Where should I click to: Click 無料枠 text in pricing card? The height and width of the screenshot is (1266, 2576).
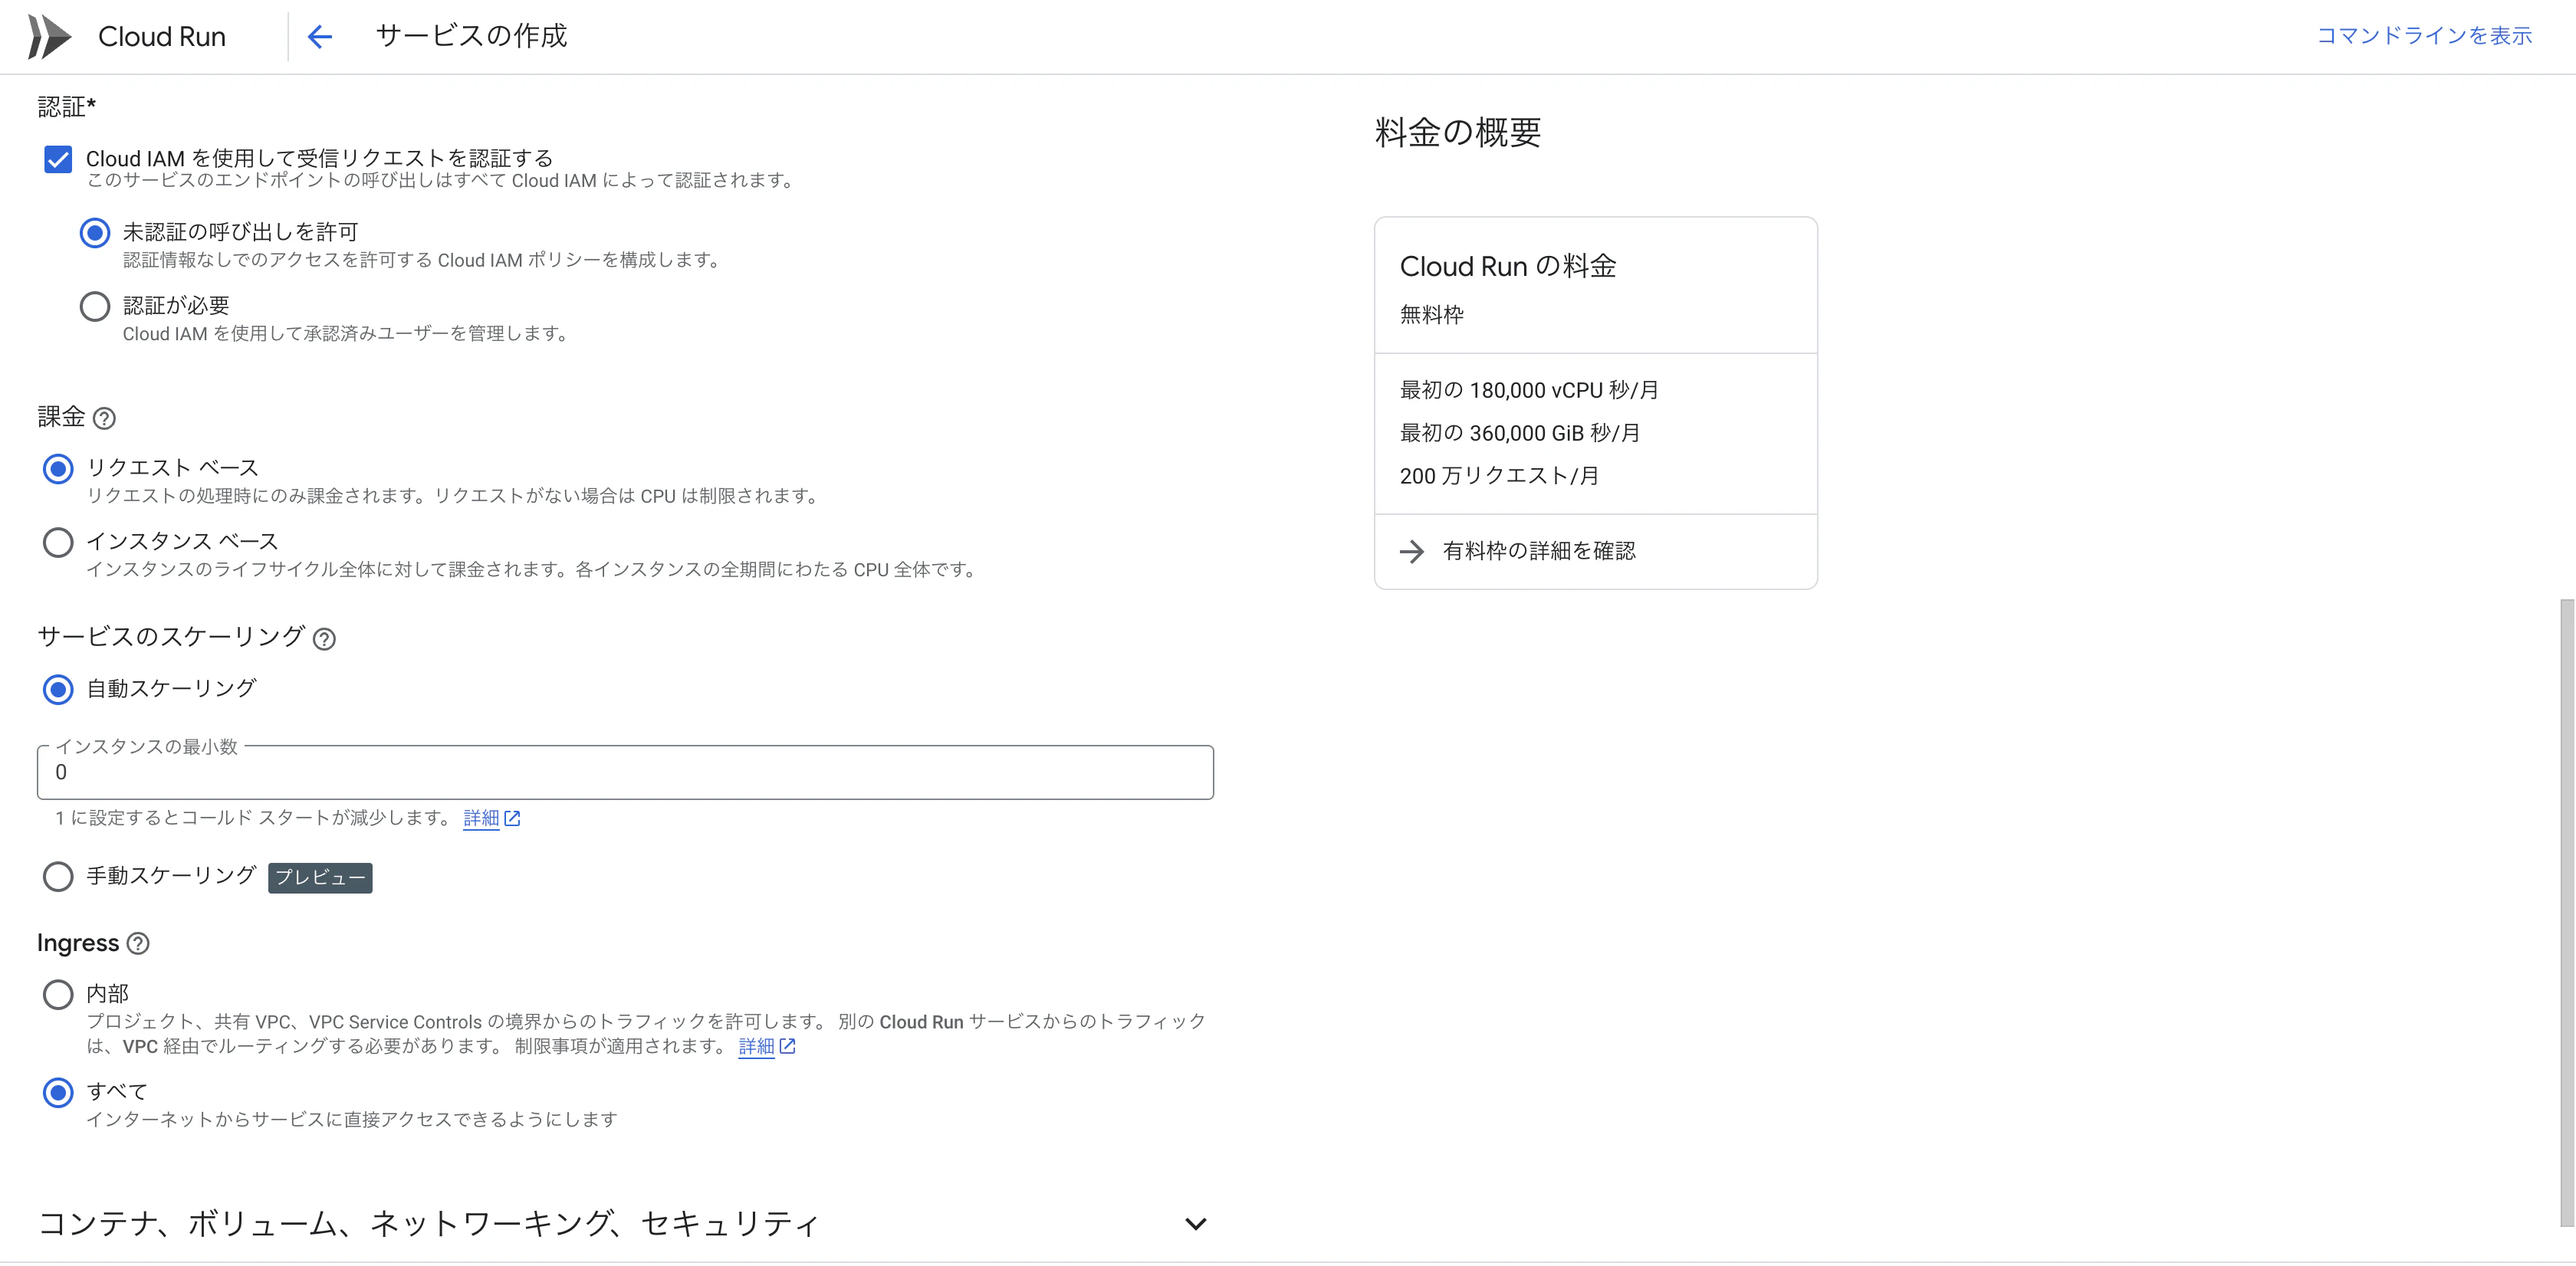point(1431,316)
